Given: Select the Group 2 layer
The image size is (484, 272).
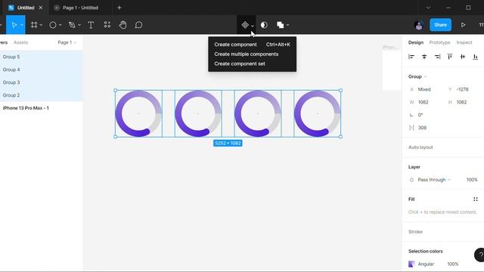Looking at the screenshot, I should pyautogui.click(x=42, y=95).
